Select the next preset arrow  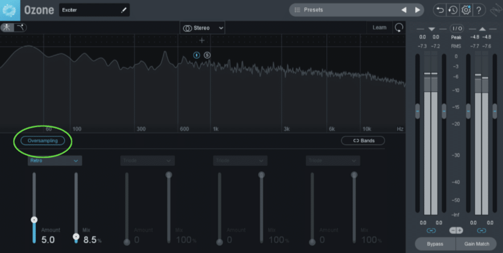[x=417, y=10]
